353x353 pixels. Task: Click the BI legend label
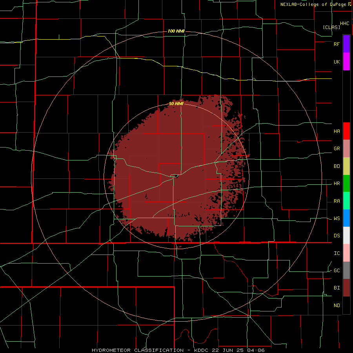coord(337,288)
